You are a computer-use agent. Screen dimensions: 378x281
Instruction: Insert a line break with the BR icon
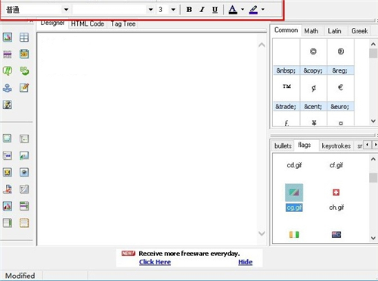tap(24, 71)
